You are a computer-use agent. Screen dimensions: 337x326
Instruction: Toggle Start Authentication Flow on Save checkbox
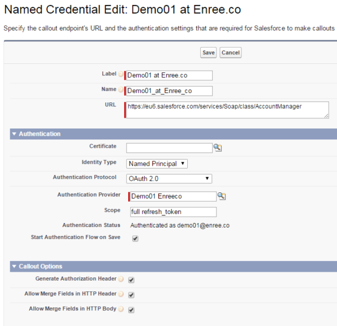tap(135, 238)
